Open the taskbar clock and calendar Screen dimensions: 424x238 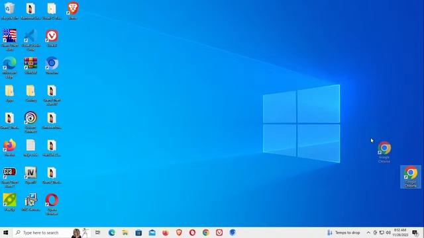[x=400, y=232]
